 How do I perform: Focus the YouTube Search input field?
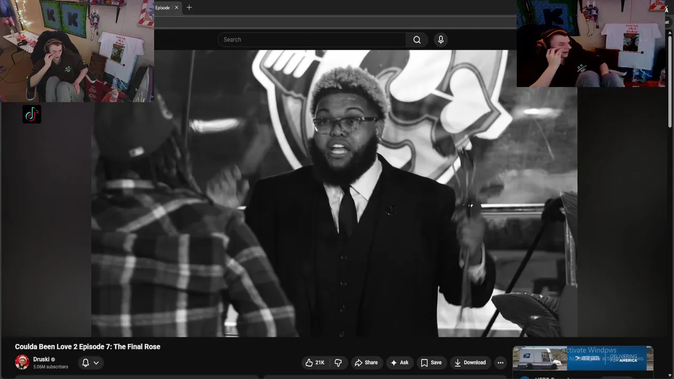coord(312,39)
